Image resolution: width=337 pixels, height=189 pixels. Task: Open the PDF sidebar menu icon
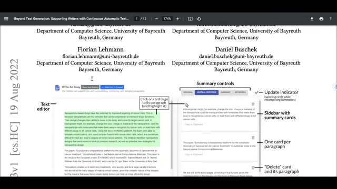[x=6, y=19]
